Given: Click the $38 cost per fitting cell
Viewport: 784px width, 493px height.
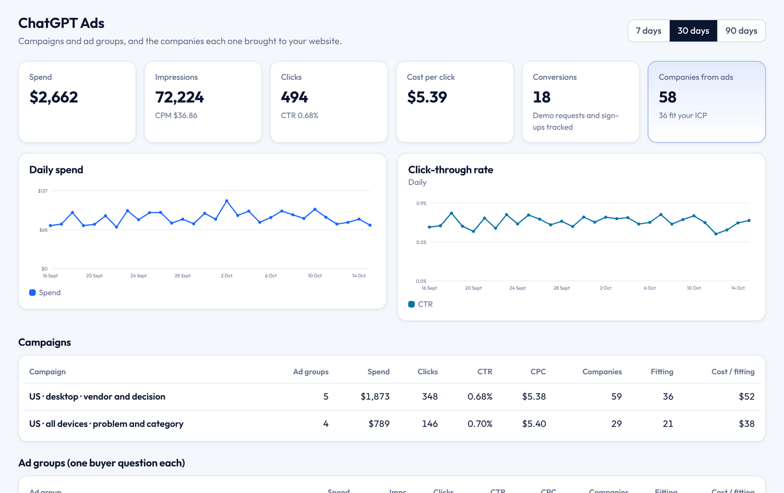Looking at the screenshot, I should [746, 424].
